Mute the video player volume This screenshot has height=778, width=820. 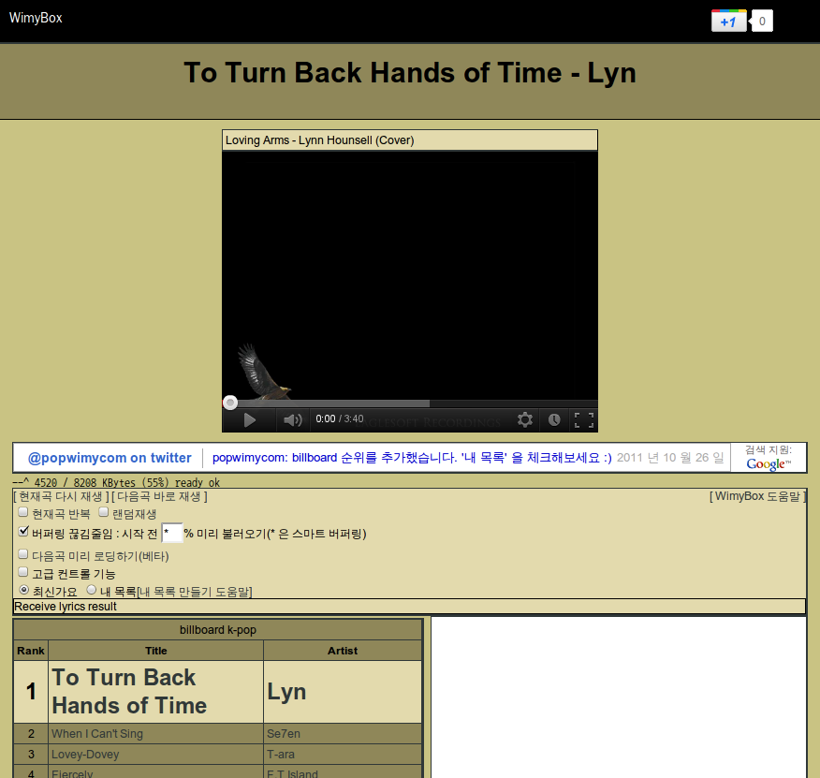pyautogui.click(x=293, y=420)
